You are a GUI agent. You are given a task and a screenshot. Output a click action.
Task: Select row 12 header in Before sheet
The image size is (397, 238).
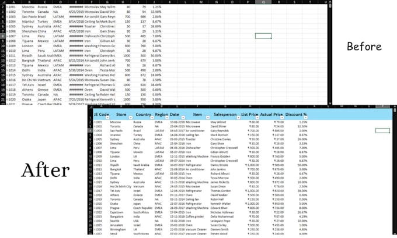click(x=3, y=55)
